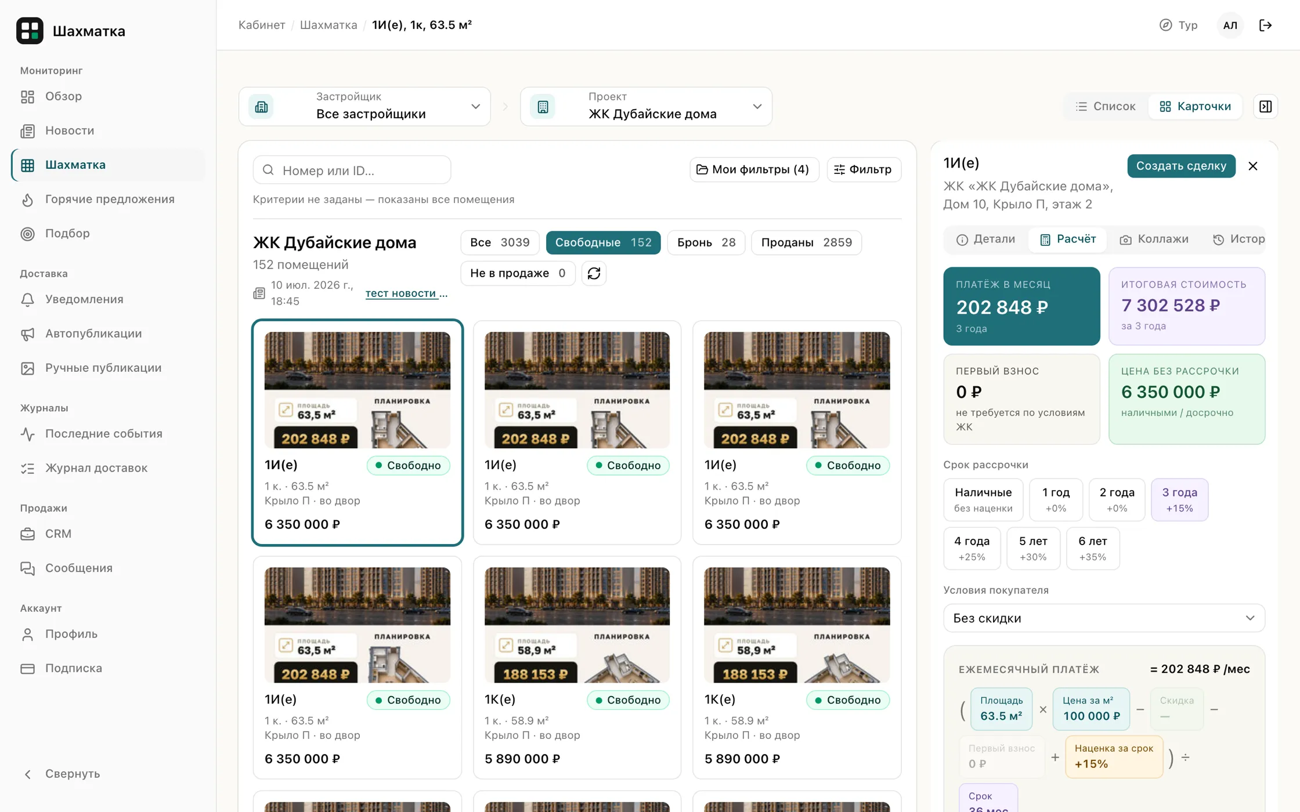Viewport: 1300px width, 812px height.
Task: Select 5 лет +30% term
Action: click(x=1033, y=548)
